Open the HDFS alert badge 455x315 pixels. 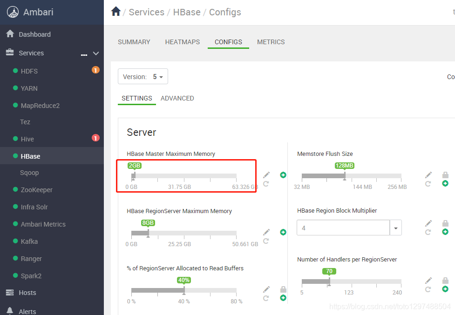pyautogui.click(x=95, y=70)
